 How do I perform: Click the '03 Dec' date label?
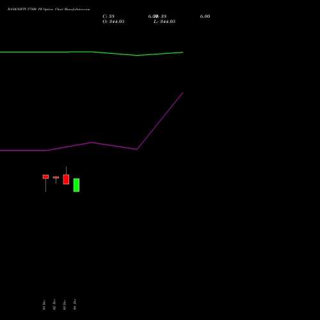click(65, 305)
